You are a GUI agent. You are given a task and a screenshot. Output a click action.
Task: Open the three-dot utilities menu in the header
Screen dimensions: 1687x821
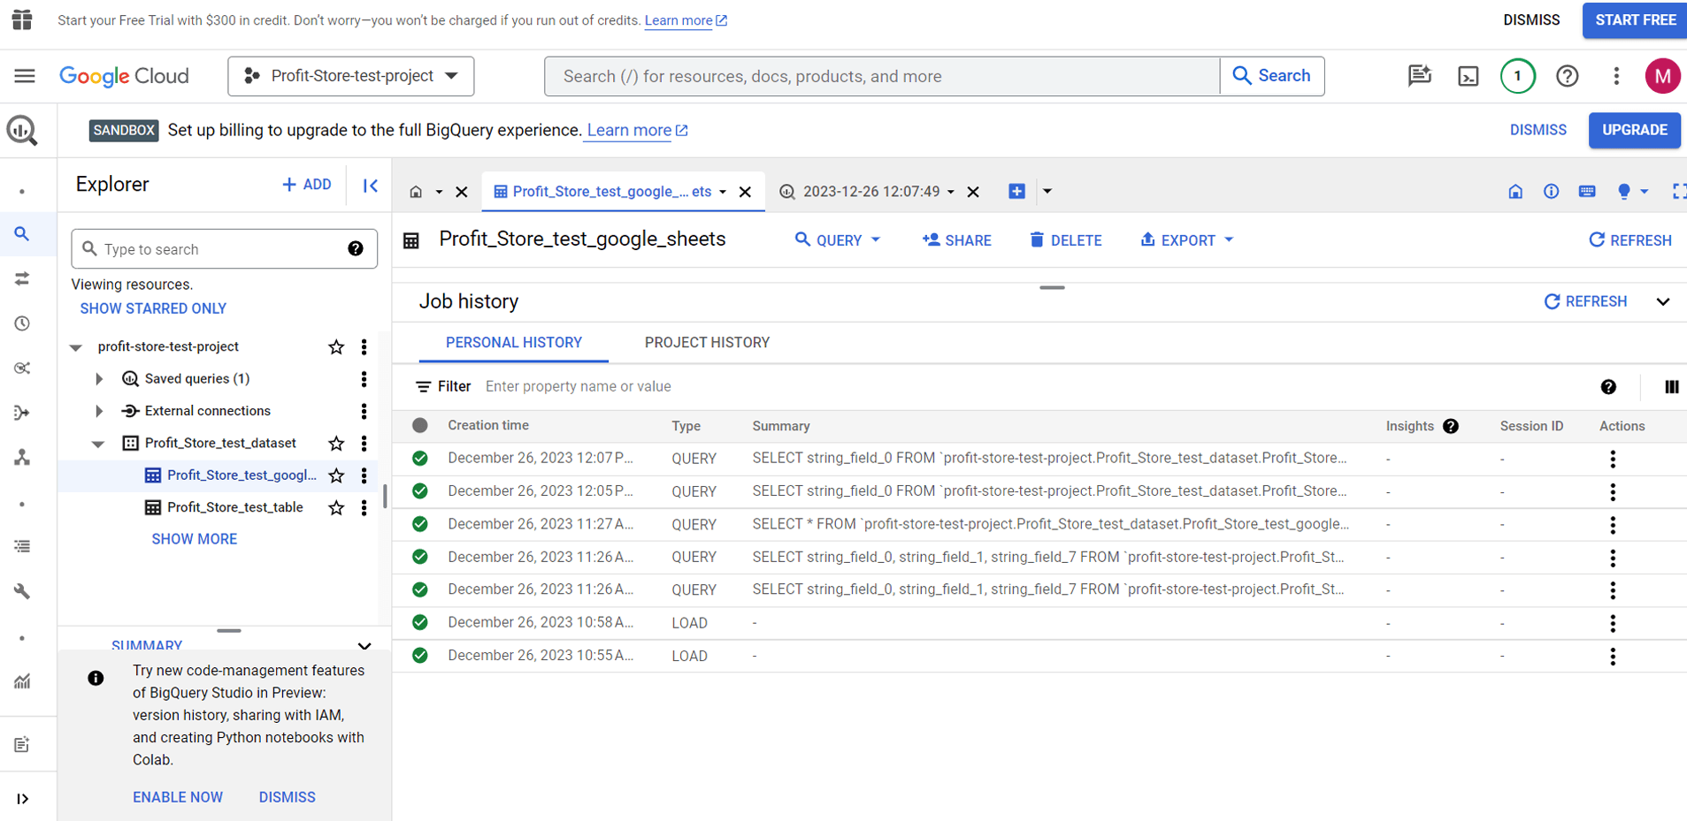point(1616,76)
